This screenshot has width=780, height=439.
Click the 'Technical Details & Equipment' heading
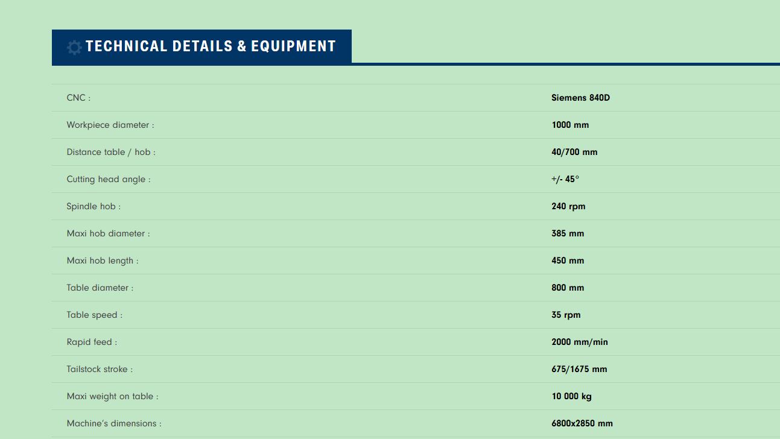211,46
